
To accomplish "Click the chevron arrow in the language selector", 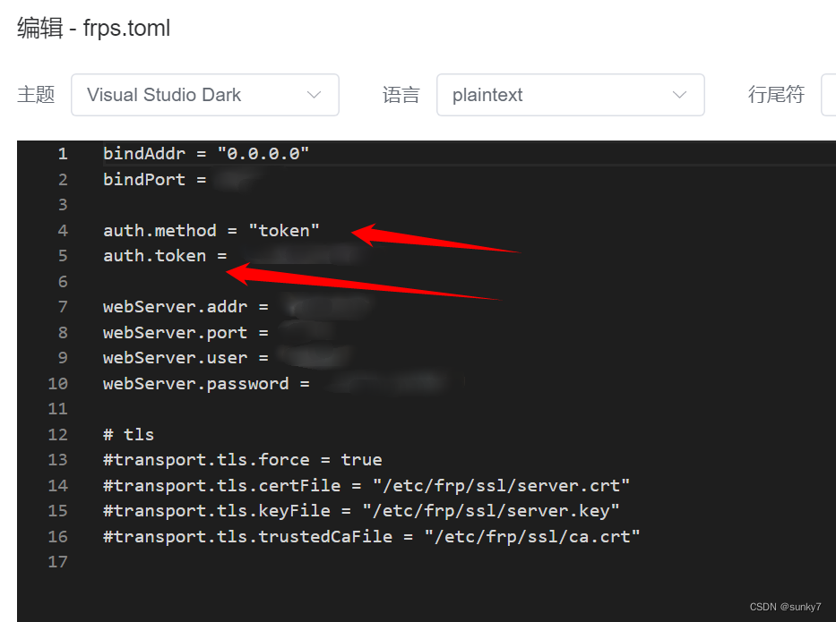I will [x=679, y=95].
